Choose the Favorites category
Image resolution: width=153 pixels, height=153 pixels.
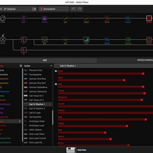(4, 75)
